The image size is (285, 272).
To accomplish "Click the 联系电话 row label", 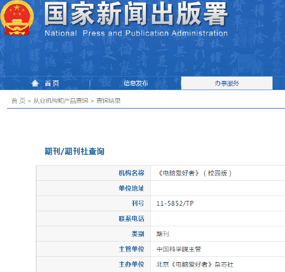I will pyautogui.click(x=131, y=219).
